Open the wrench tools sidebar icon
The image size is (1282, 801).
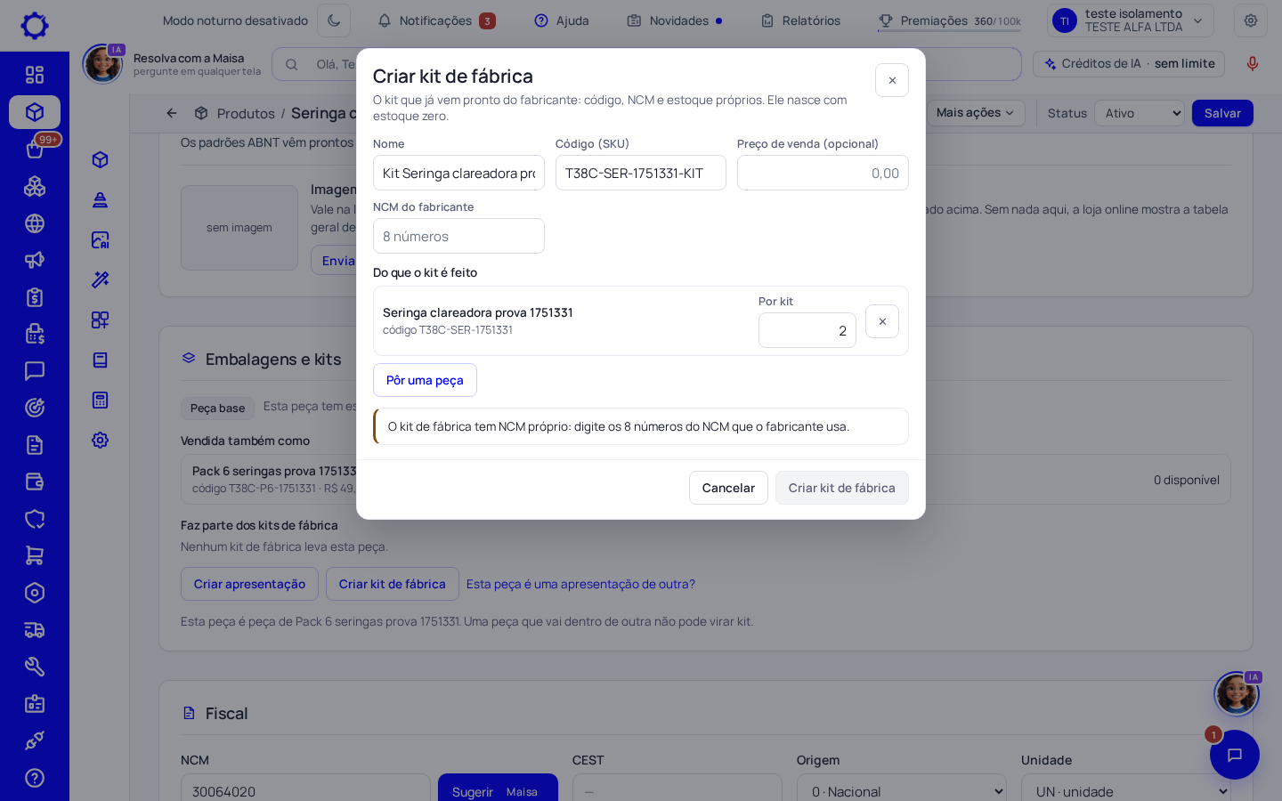point(35,667)
